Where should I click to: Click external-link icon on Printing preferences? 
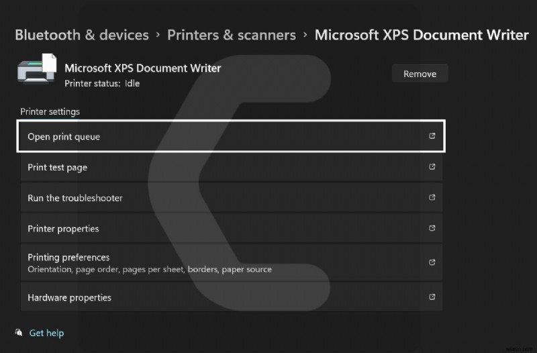(x=432, y=262)
